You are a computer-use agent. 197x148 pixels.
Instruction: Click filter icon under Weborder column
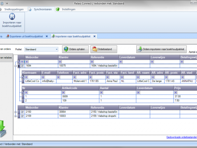coord(27,62)
